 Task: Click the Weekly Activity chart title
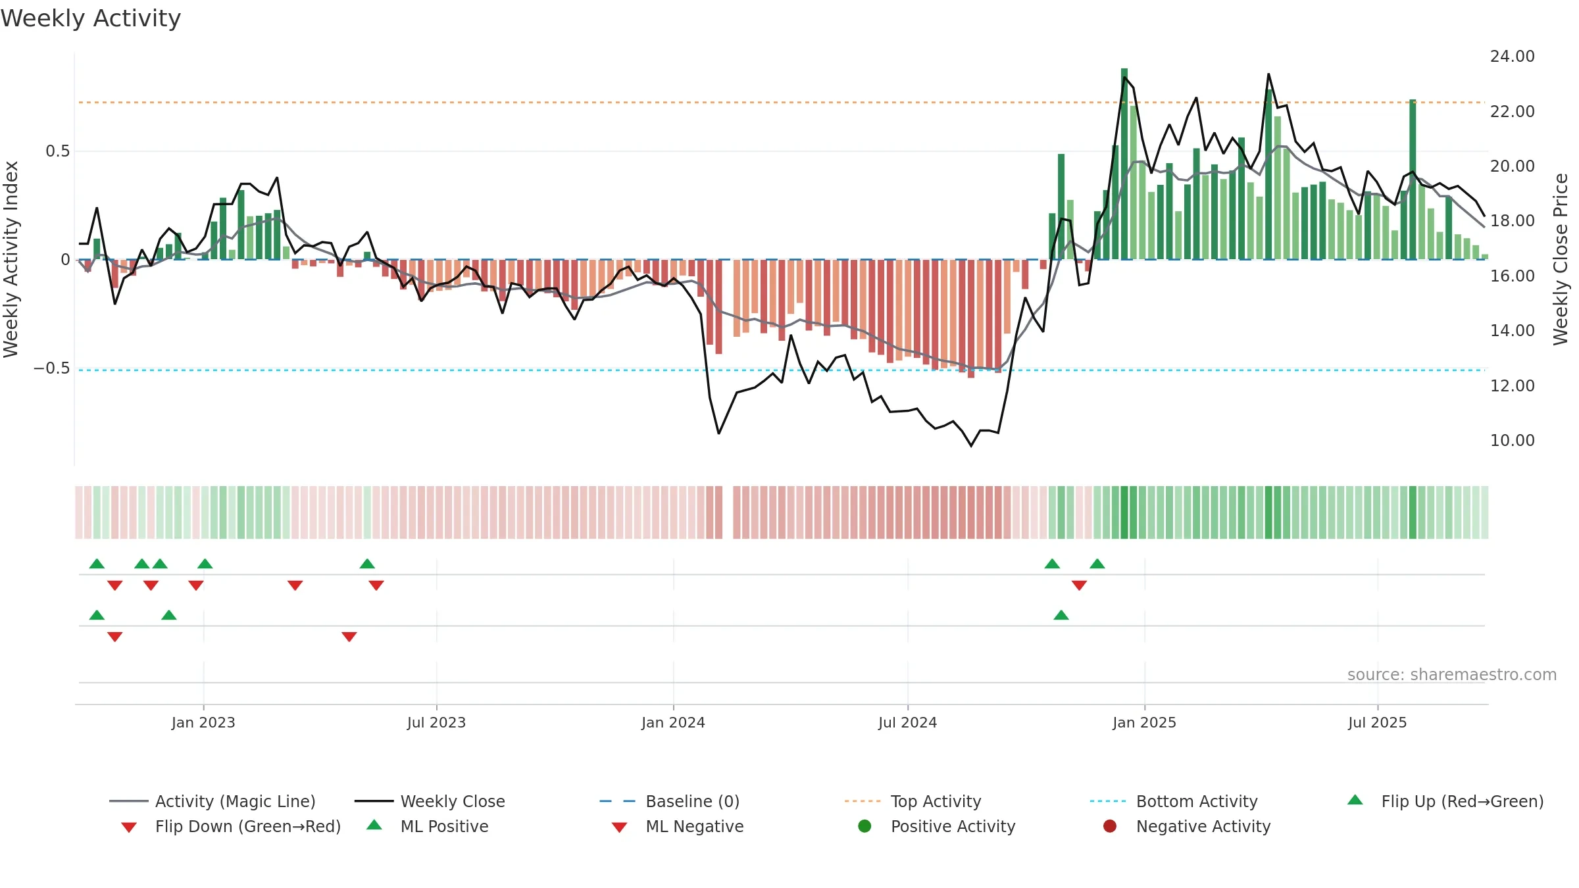(x=91, y=18)
